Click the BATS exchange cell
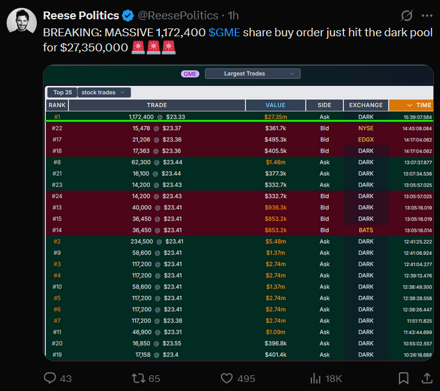 click(366, 230)
